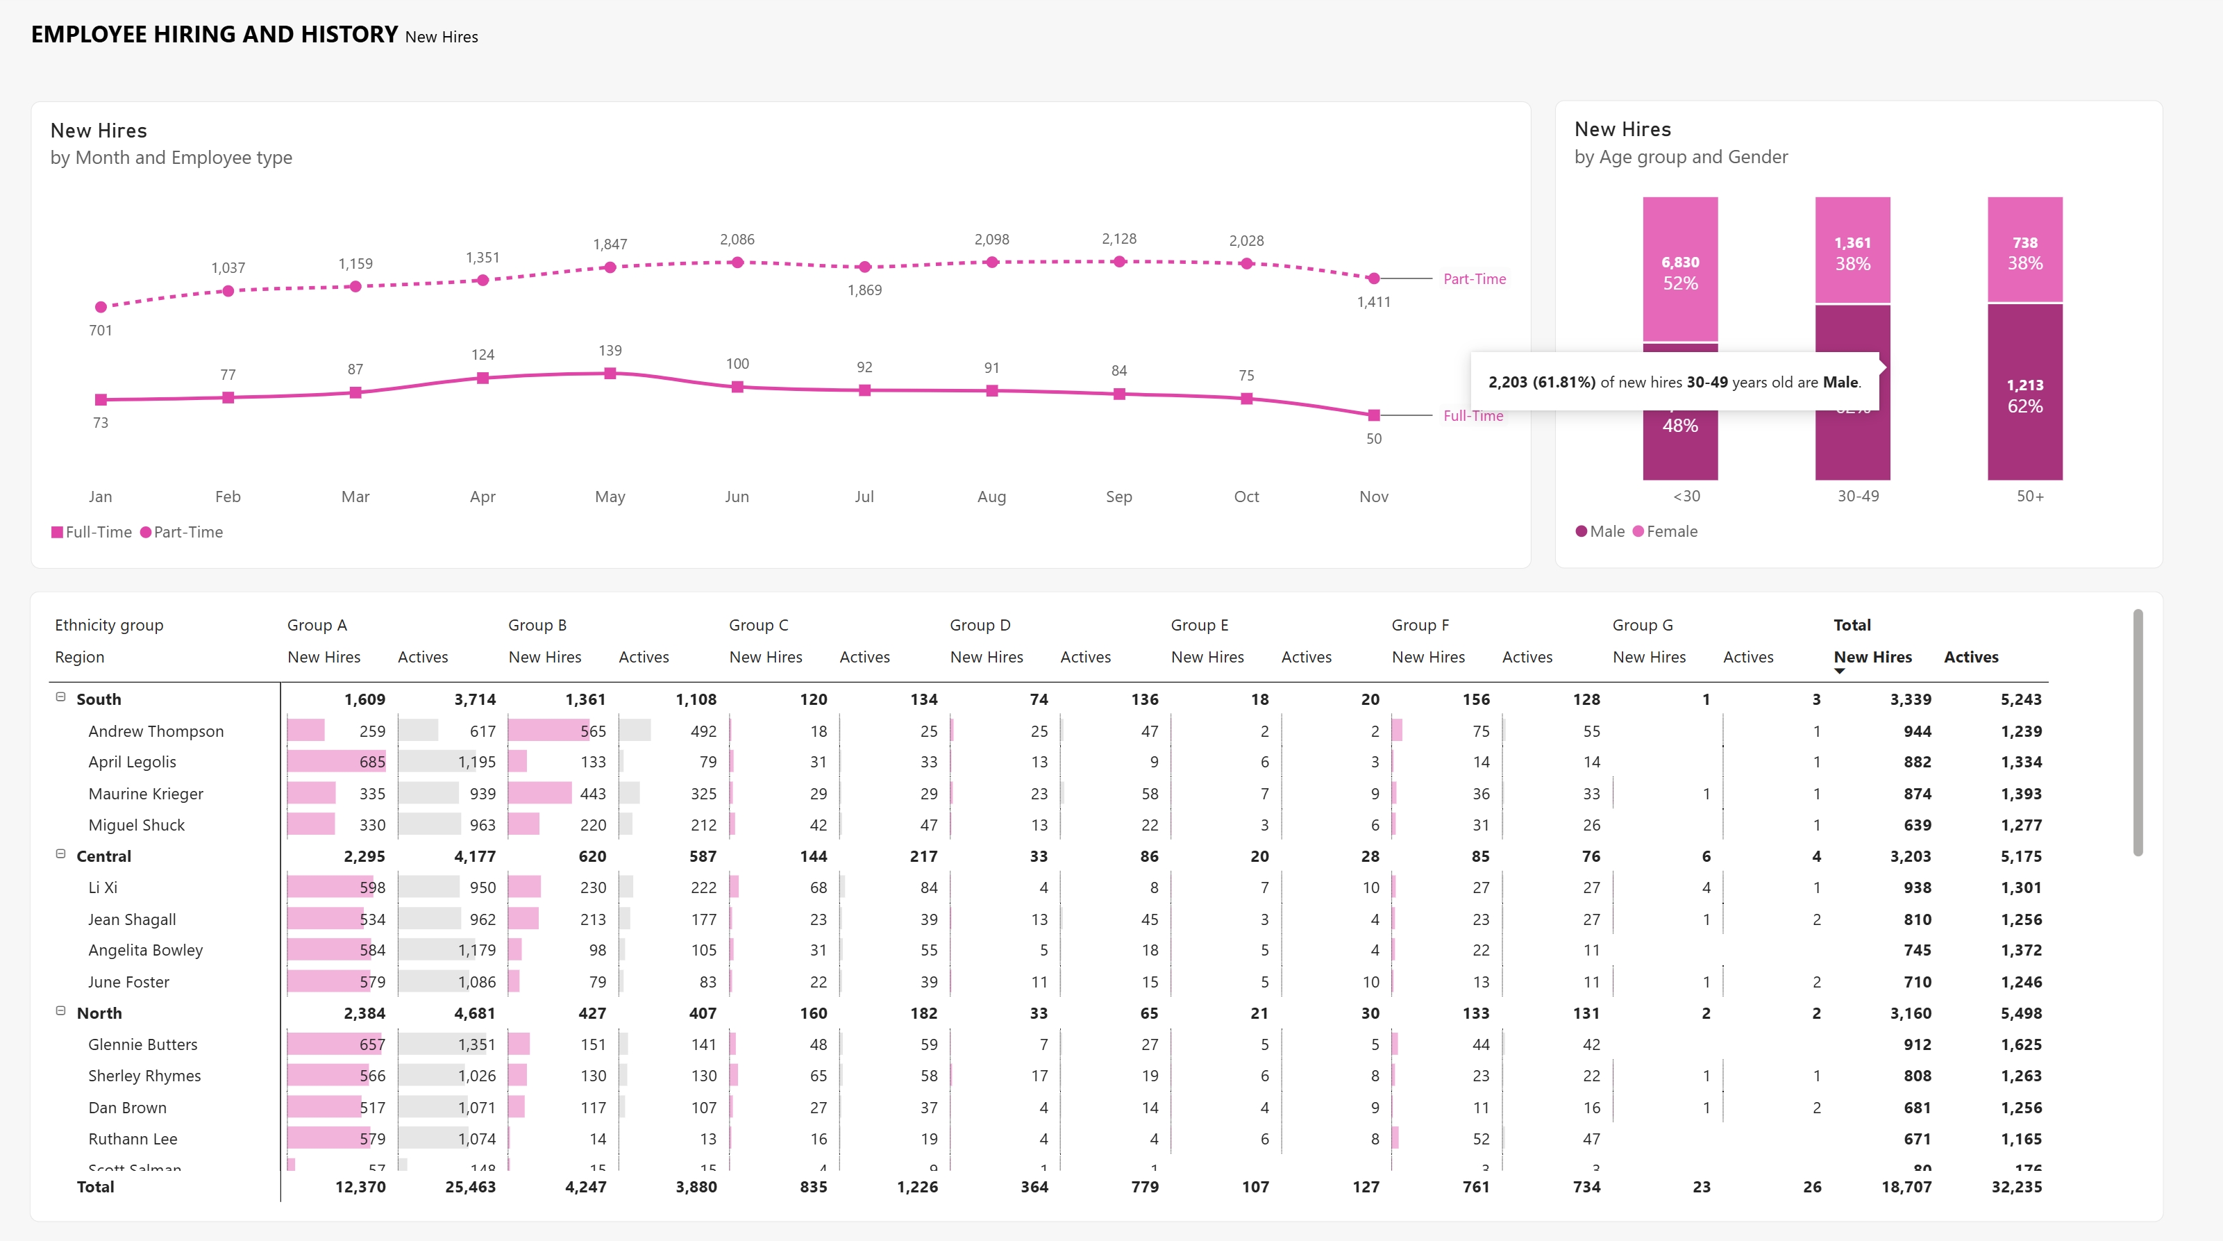Select the May Full-Time data point 139
2223x1241 pixels.
pyautogui.click(x=610, y=374)
